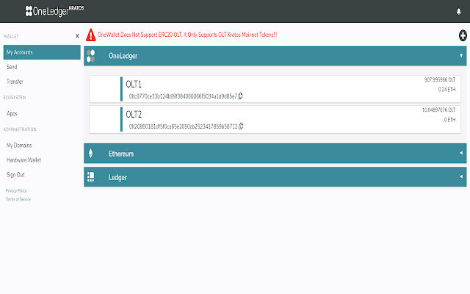The image size is (470, 294).
Task: Click the Ledger device icon
Action: pyautogui.click(x=90, y=177)
